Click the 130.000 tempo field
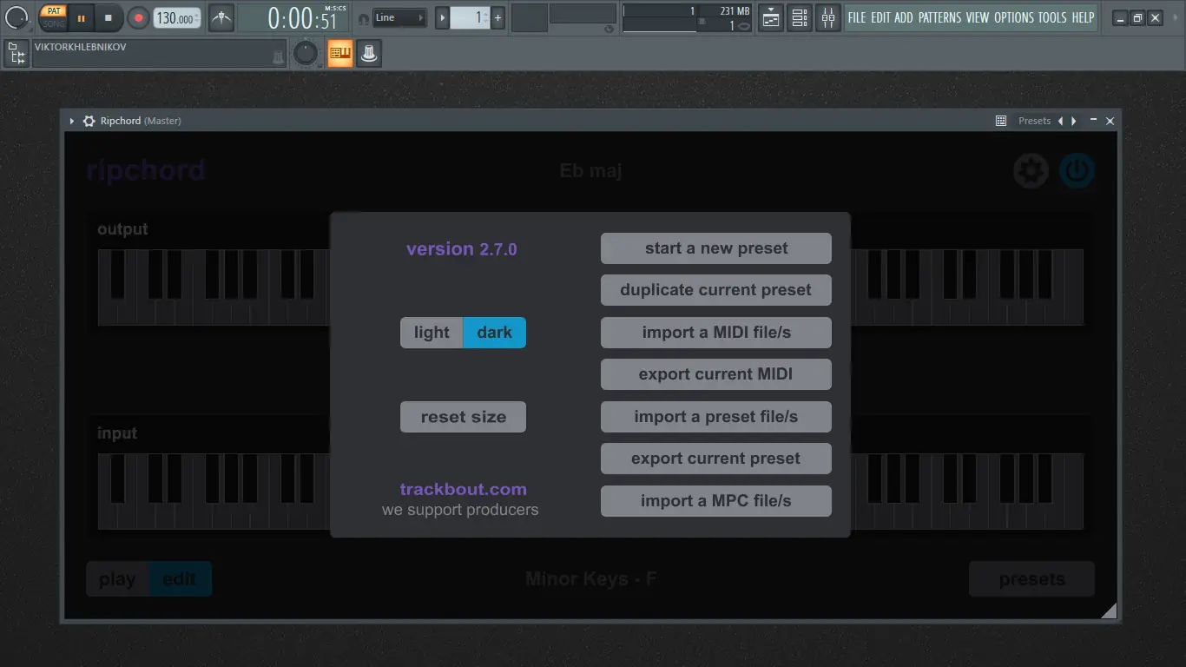Viewport: 1186px width, 667px height. 177,17
